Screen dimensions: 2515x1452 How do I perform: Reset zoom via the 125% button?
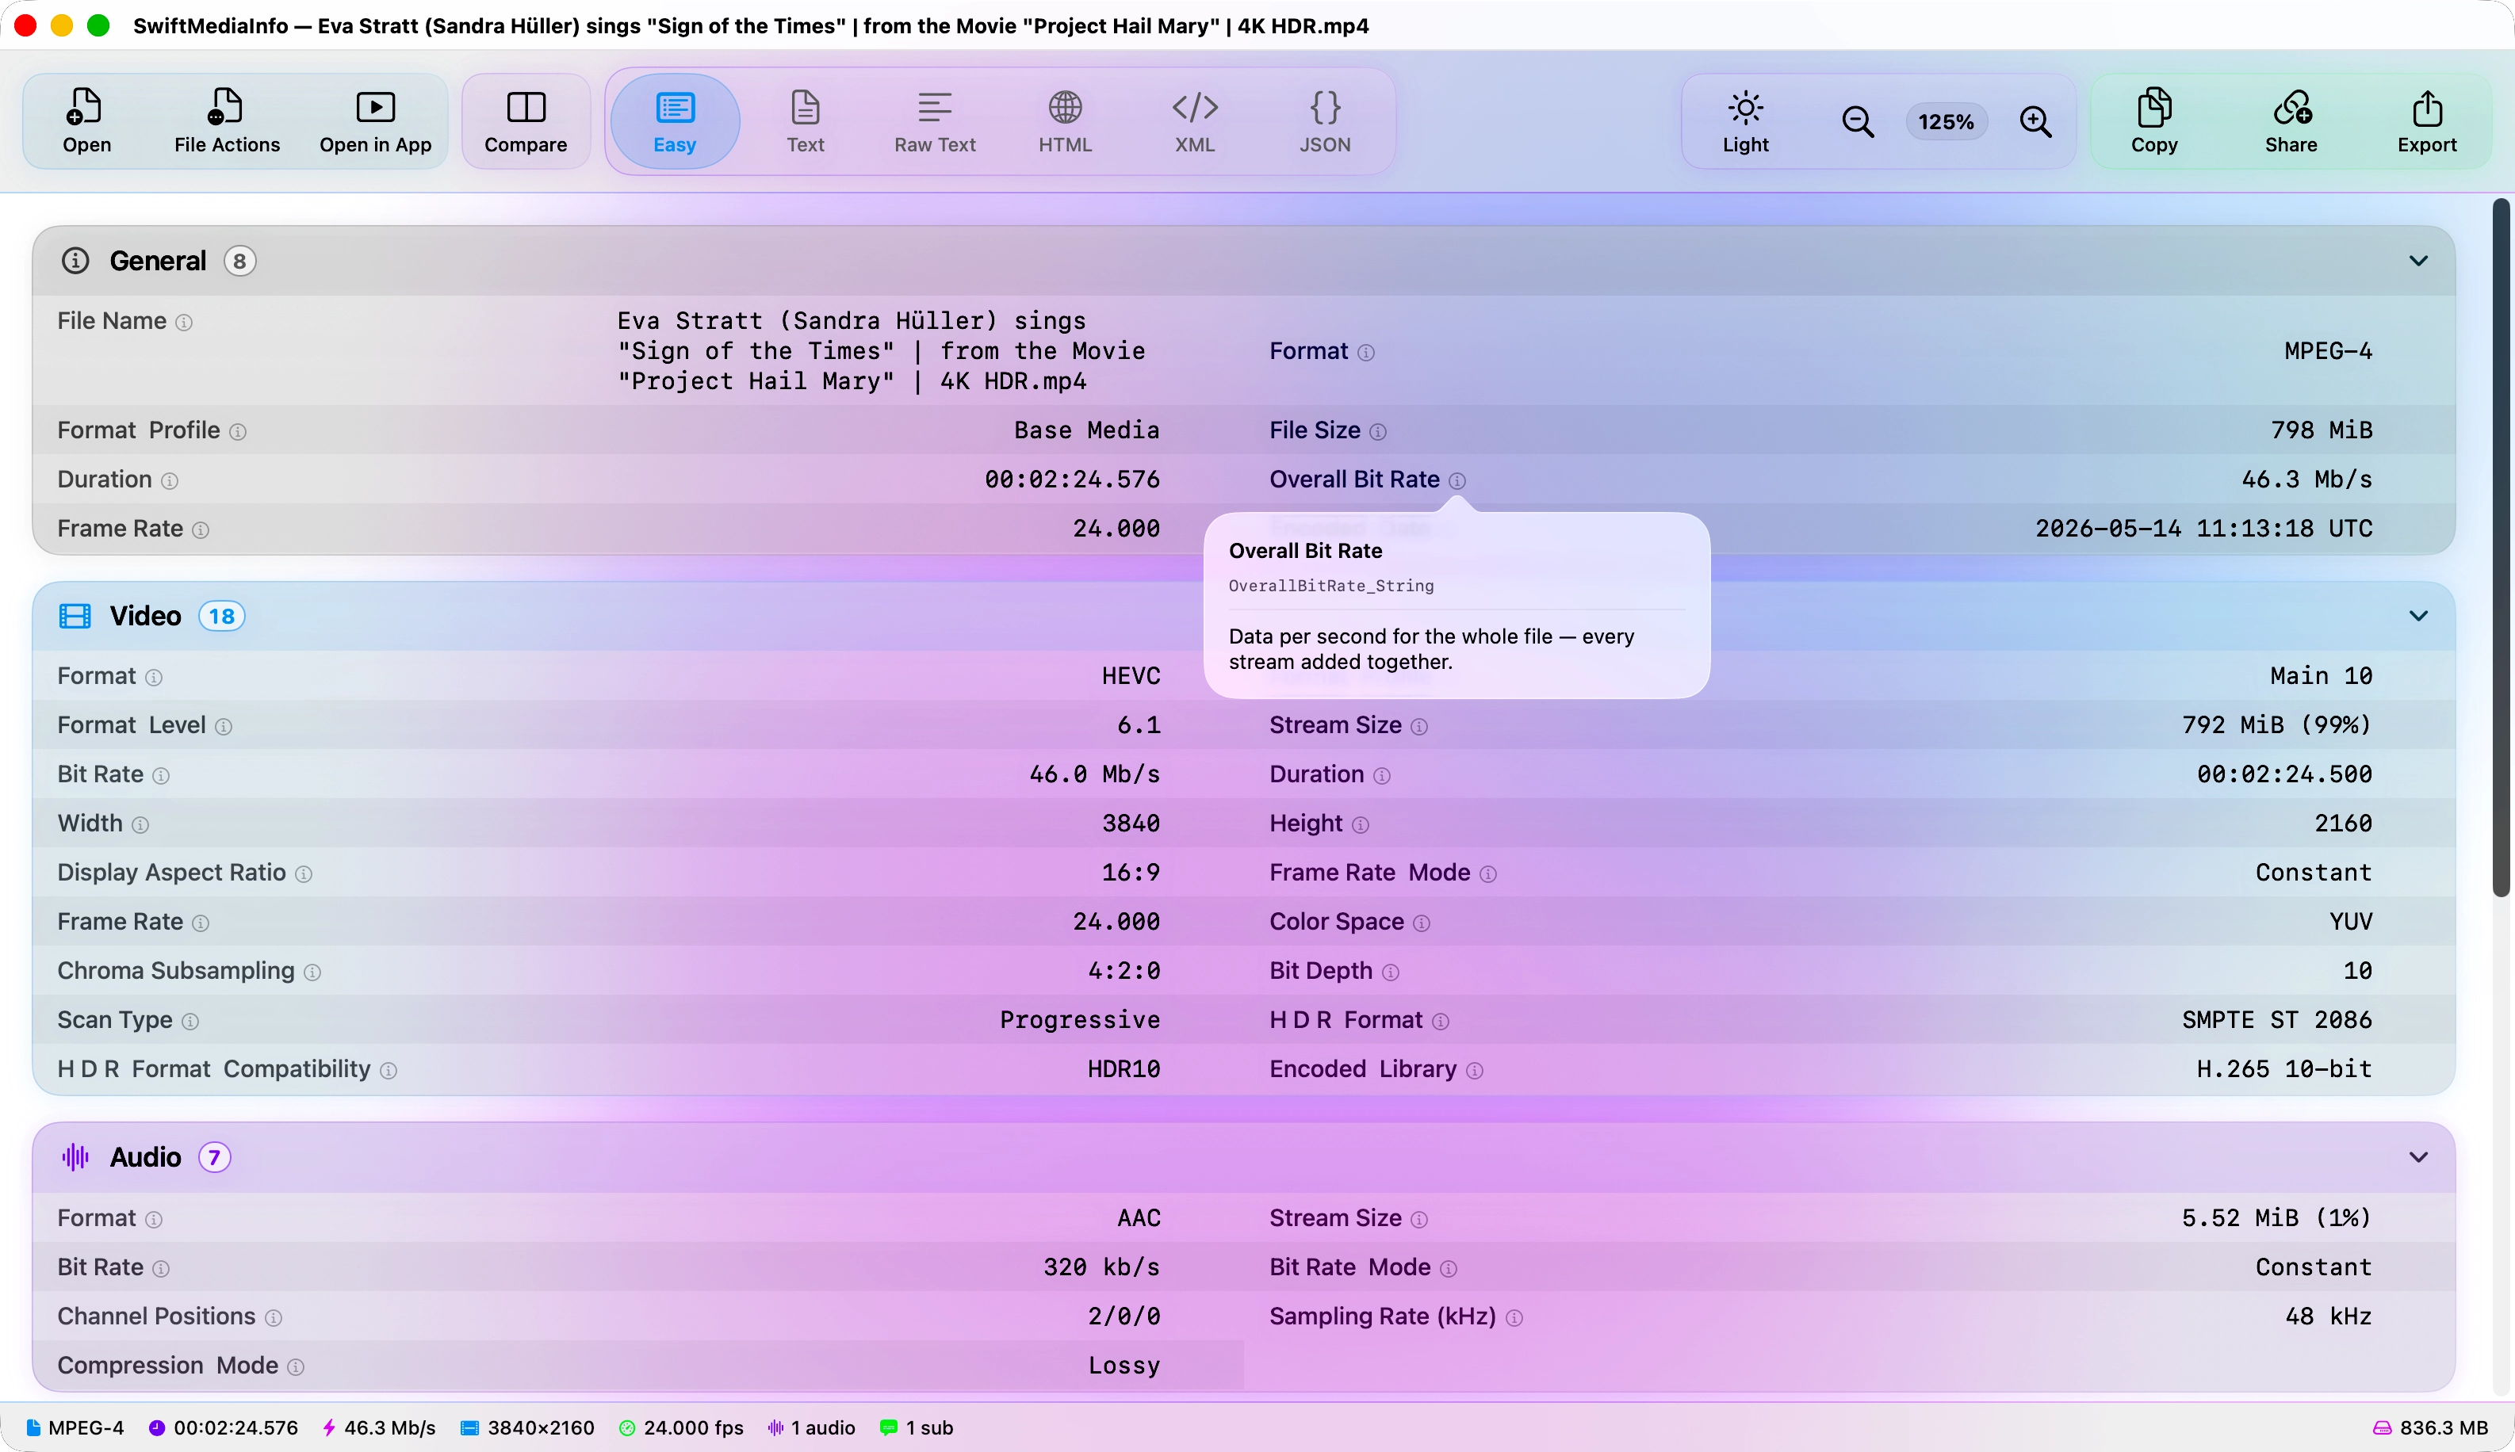pos(1946,122)
